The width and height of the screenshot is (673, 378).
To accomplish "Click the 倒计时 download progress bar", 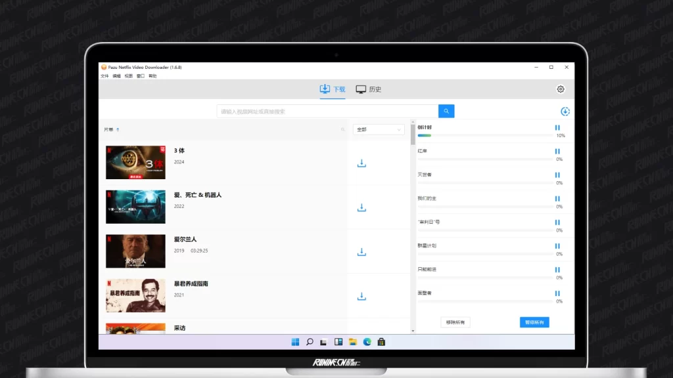I will [x=485, y=136].
